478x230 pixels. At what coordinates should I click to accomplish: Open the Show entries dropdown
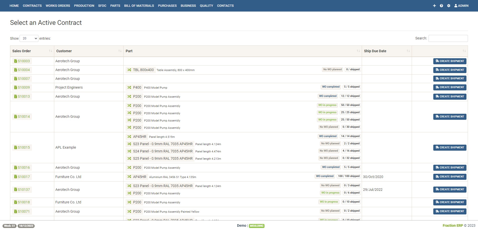tap(29, 38)
